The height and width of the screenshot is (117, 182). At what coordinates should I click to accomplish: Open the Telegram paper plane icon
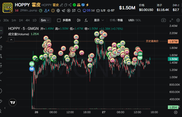pyautogui.click(x=63, y=11)
